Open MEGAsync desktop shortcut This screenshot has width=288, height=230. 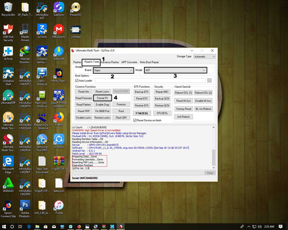[59, 31]
